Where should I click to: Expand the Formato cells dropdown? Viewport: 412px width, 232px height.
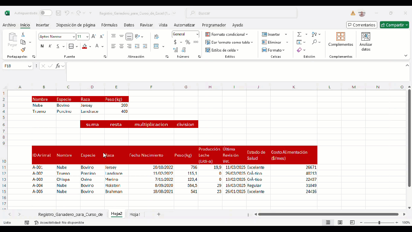(x=284, y=50)
